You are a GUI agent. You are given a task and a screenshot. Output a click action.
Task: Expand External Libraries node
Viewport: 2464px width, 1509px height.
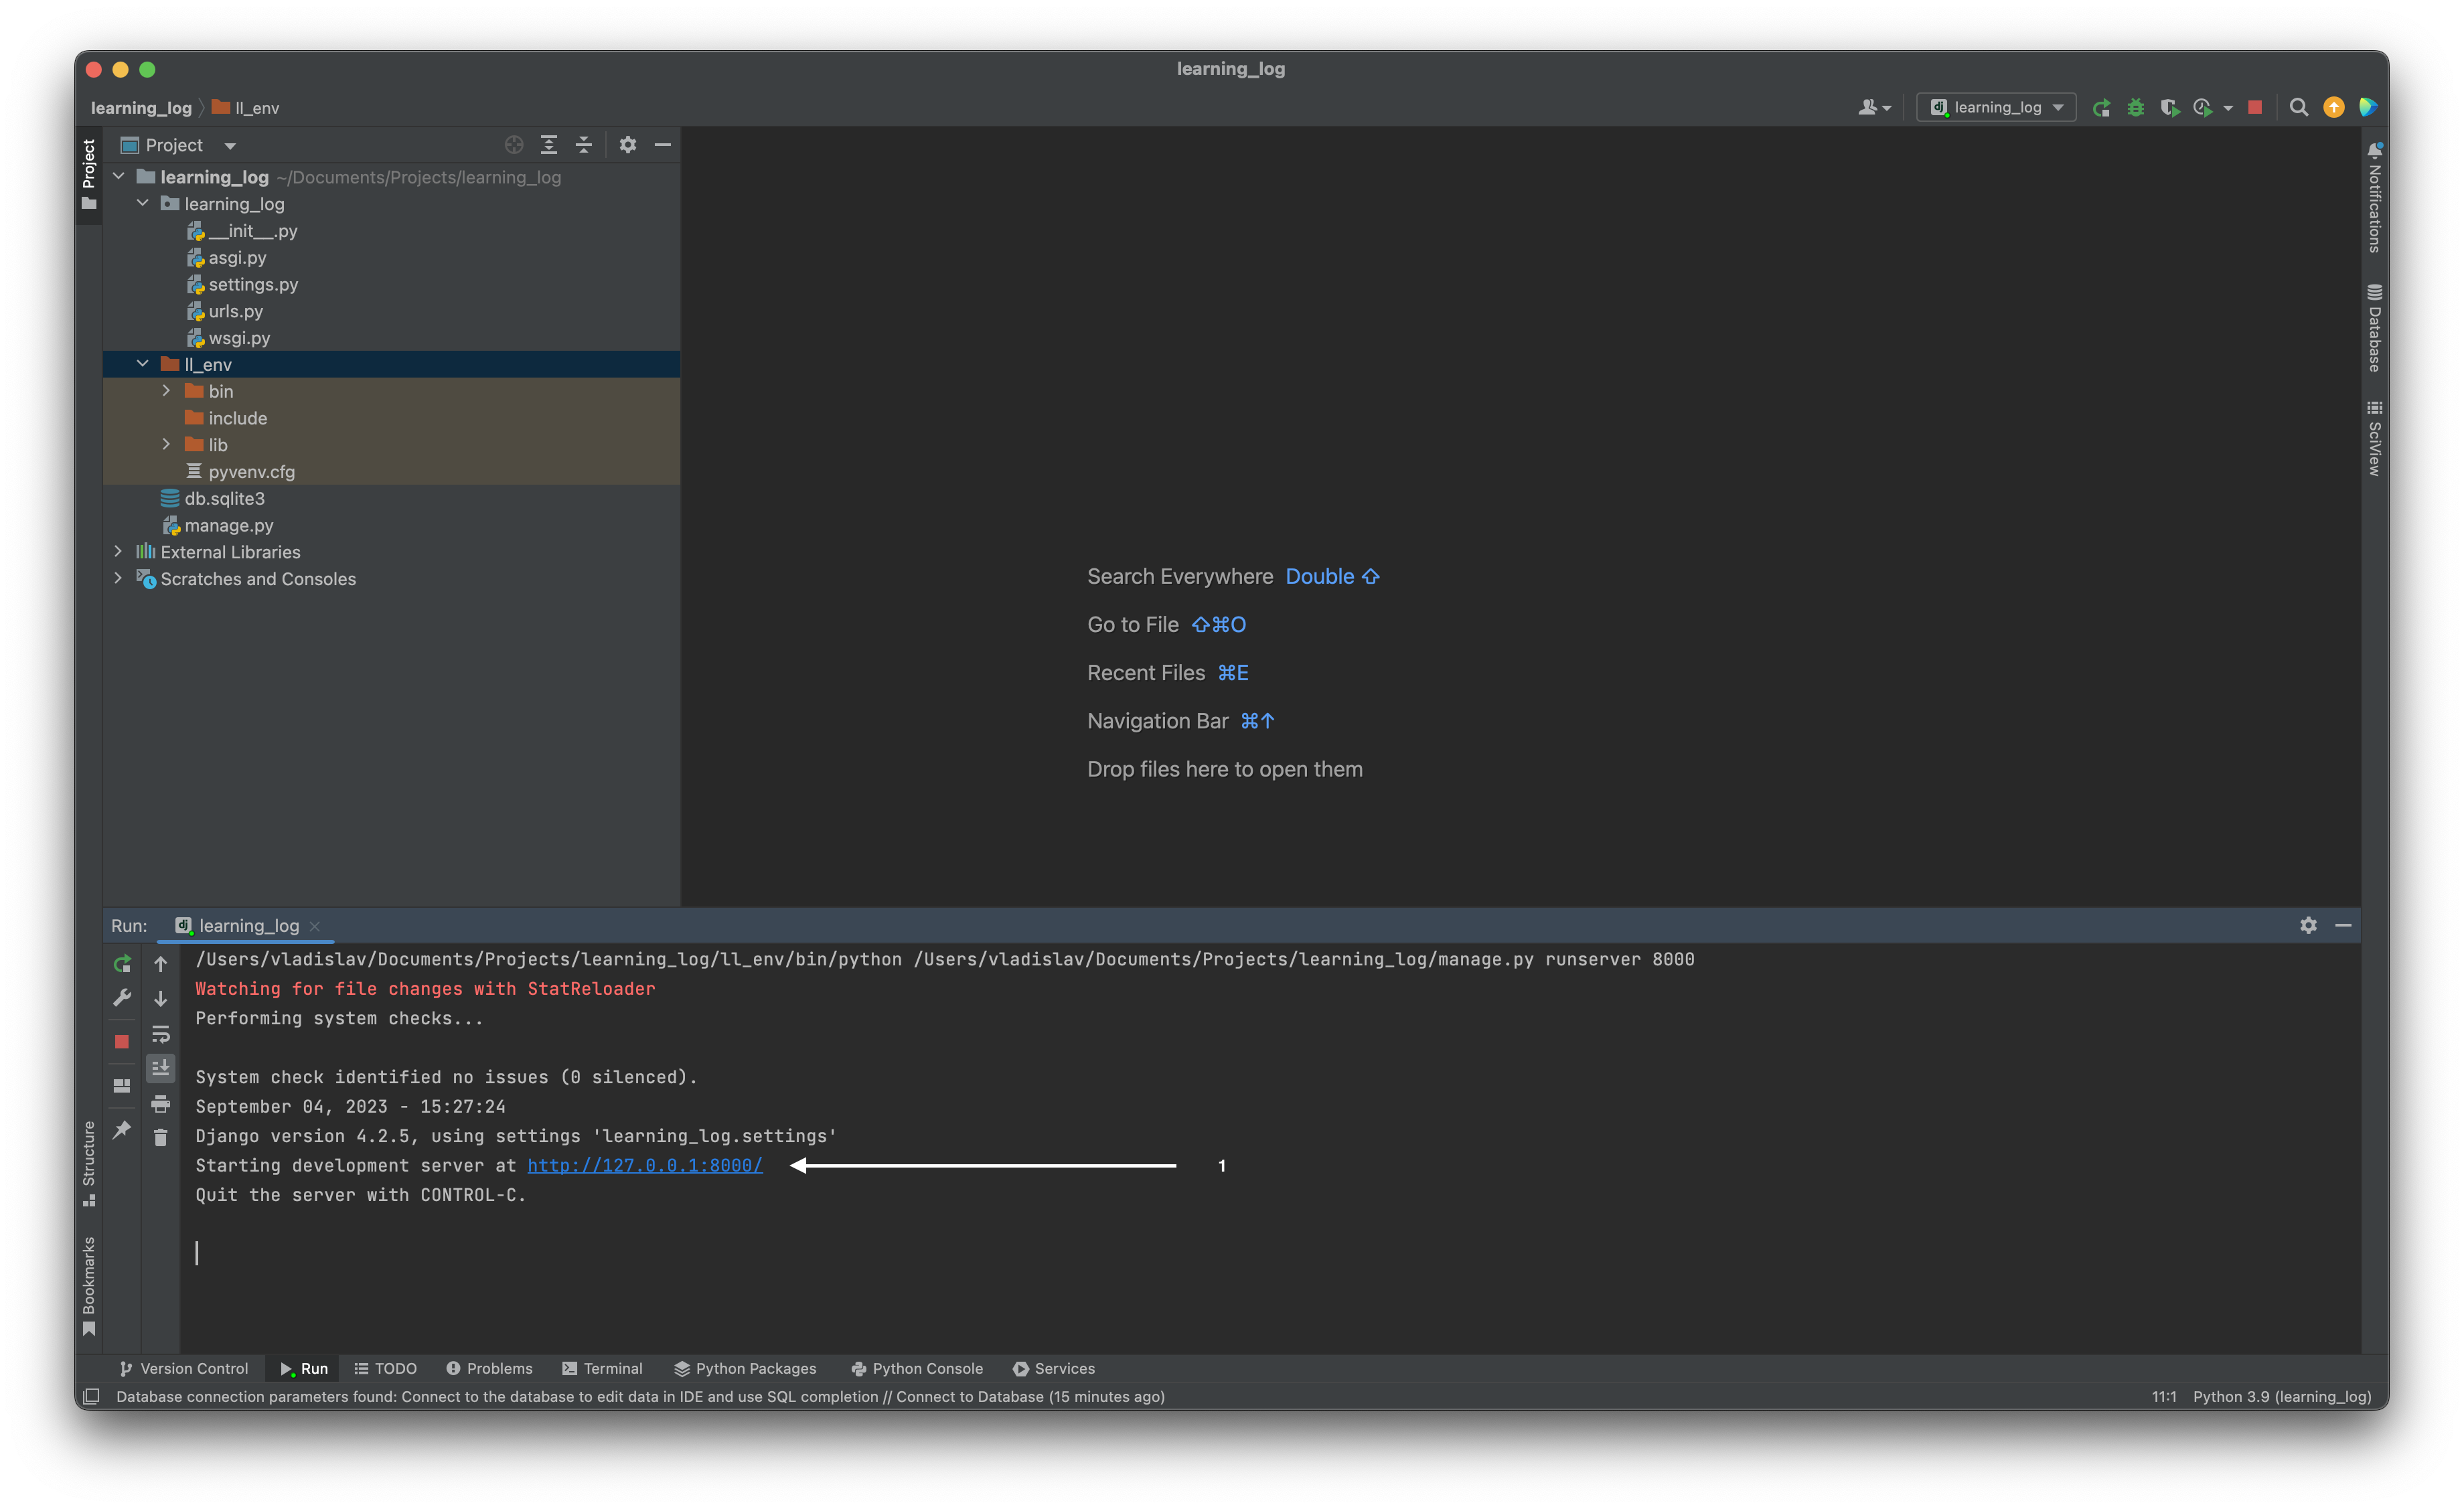(x=119, y=551)
